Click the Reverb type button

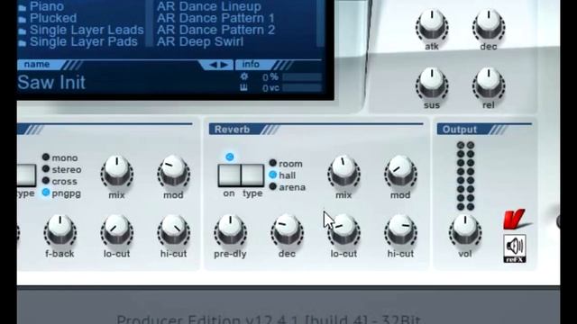coord(252,175)
